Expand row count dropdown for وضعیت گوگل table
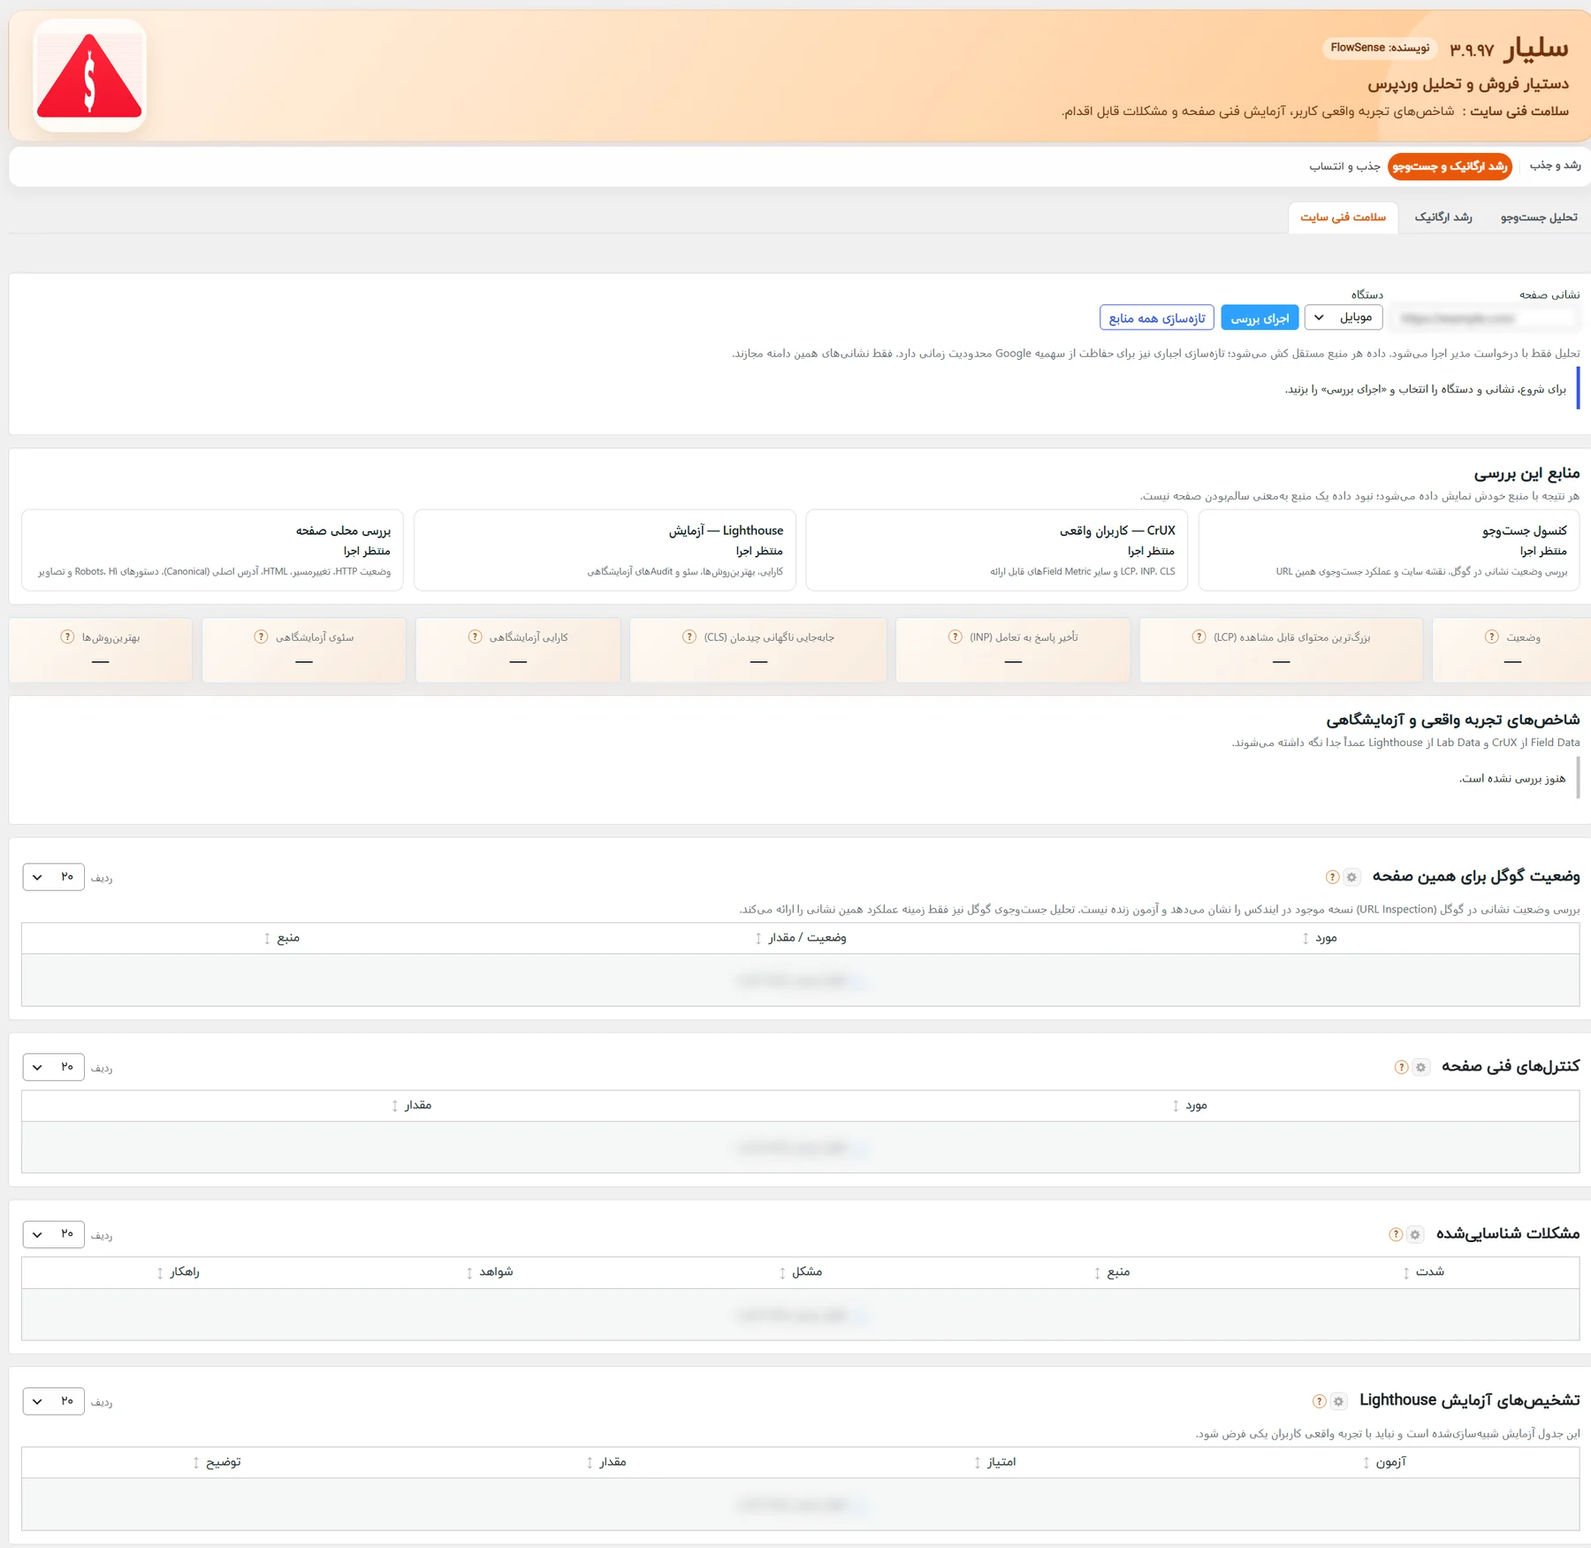 point(53,877)
